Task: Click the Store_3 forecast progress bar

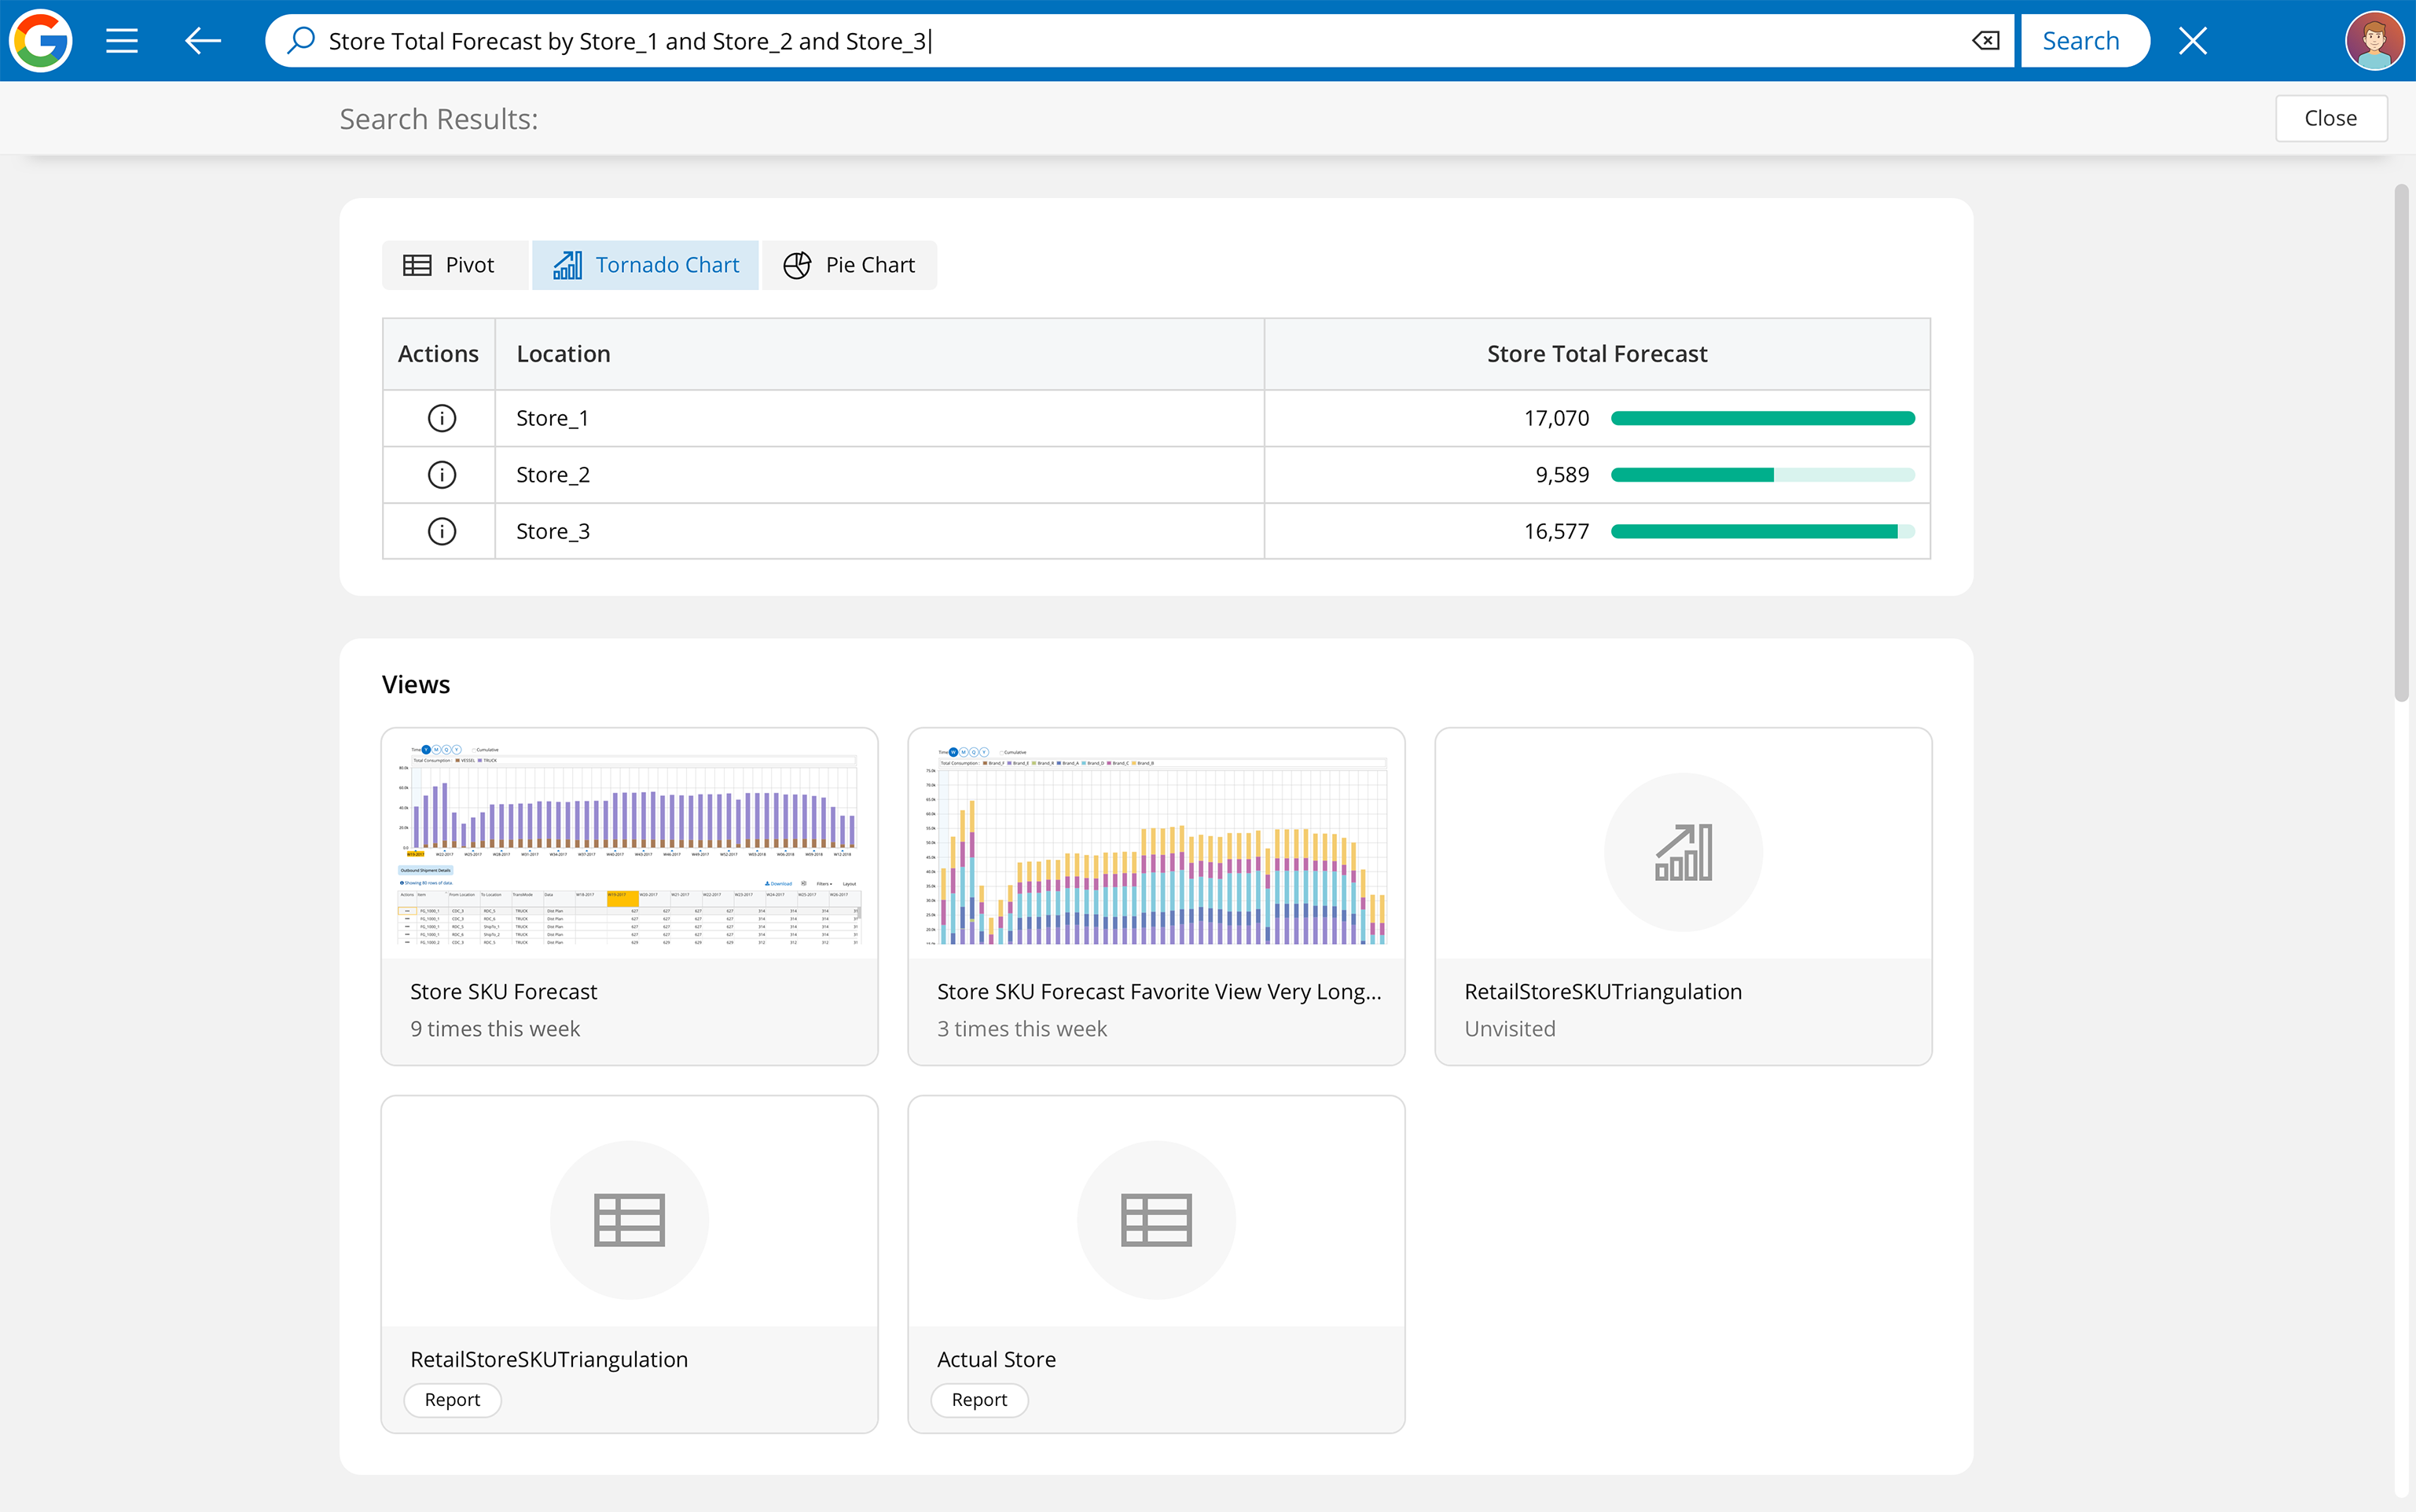Action: coord(1763,531)
